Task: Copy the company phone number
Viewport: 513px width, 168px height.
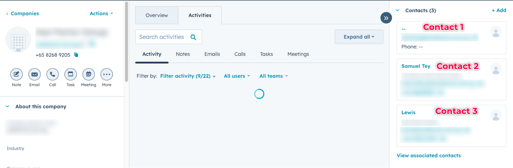Action: click(x=76, y=55)
